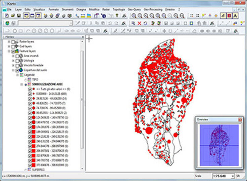247x181 pixels.
Task: Select the text 'A' tool icon
Action: [235, 16]
